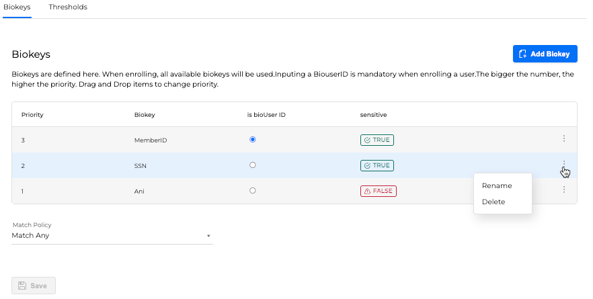
Task: Set SSN as the bioUser ID
Action: pos(252,165)
